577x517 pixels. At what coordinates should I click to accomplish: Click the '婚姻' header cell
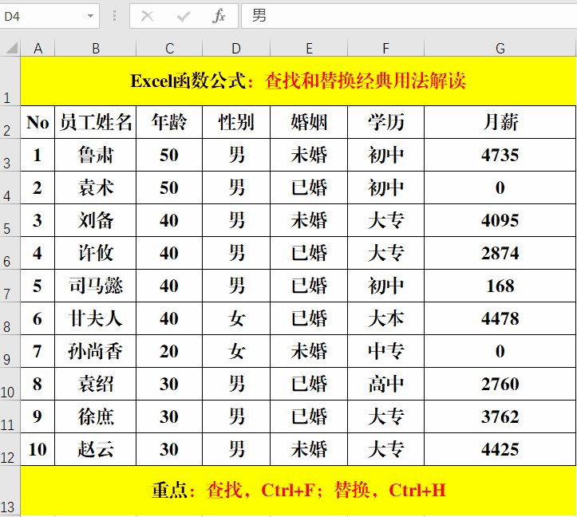pyautogui.click(x=309, y=122)
